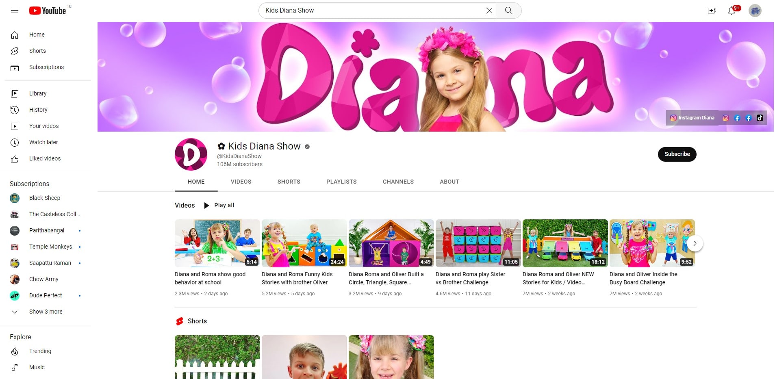The width and height of the screenshot is (775, 379).
Task: Open the Instagram Diana banner link
Action: coord(692,118)
